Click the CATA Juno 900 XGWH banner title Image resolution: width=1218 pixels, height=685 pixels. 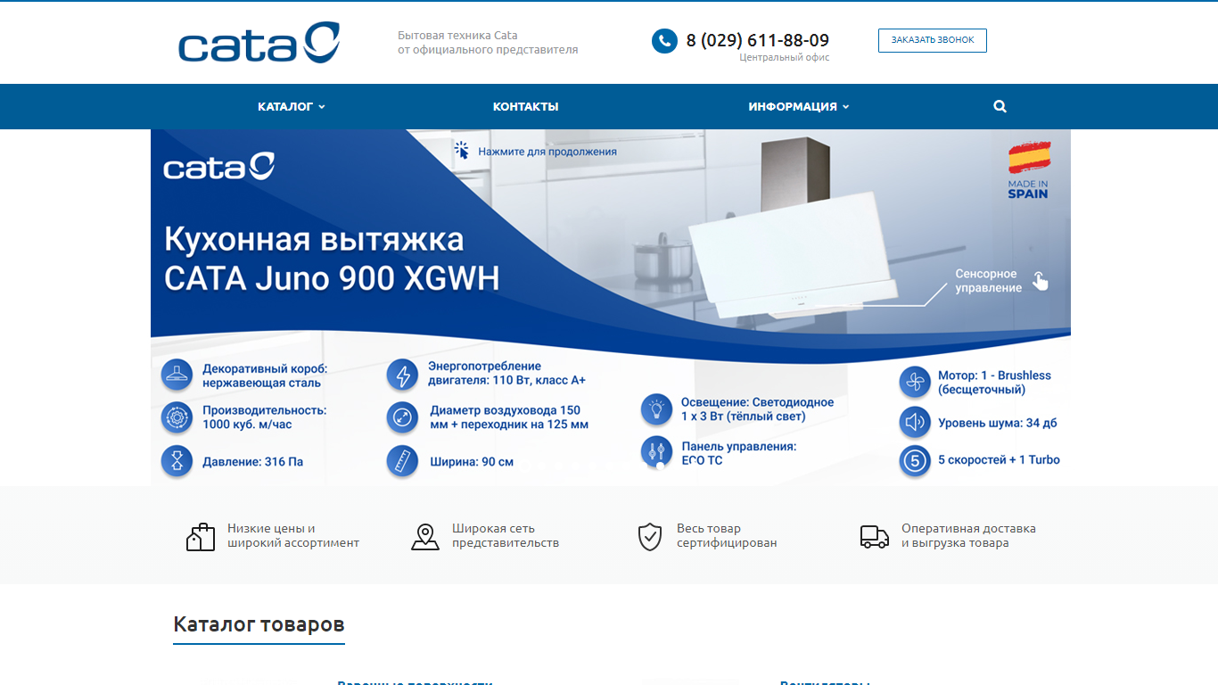[332, 259]
